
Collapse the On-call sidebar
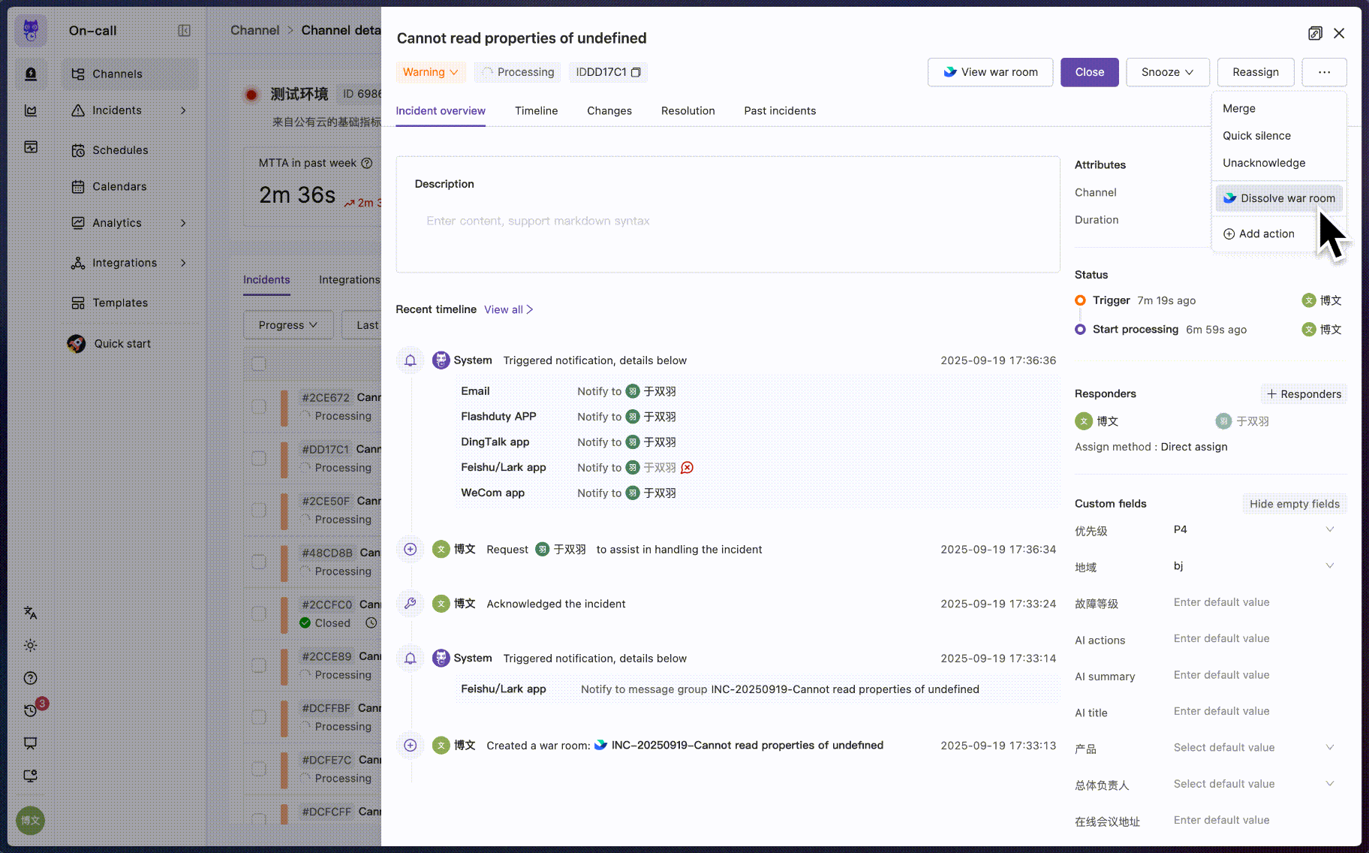click(184, 31)
